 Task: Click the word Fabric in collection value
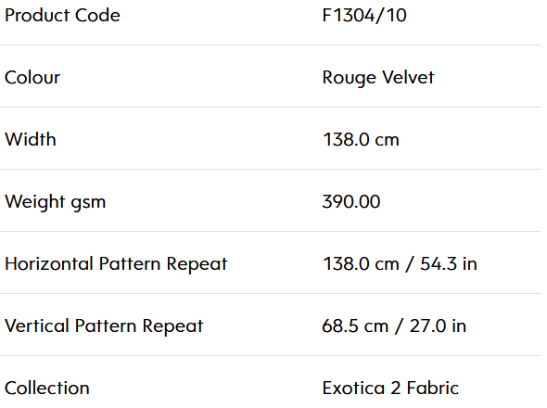tap(433, 389)
